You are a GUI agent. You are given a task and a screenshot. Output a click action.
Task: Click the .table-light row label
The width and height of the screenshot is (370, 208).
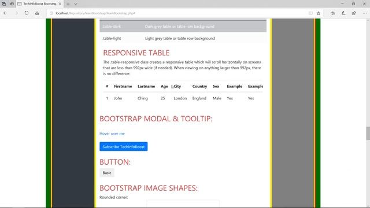coord(112,38)
